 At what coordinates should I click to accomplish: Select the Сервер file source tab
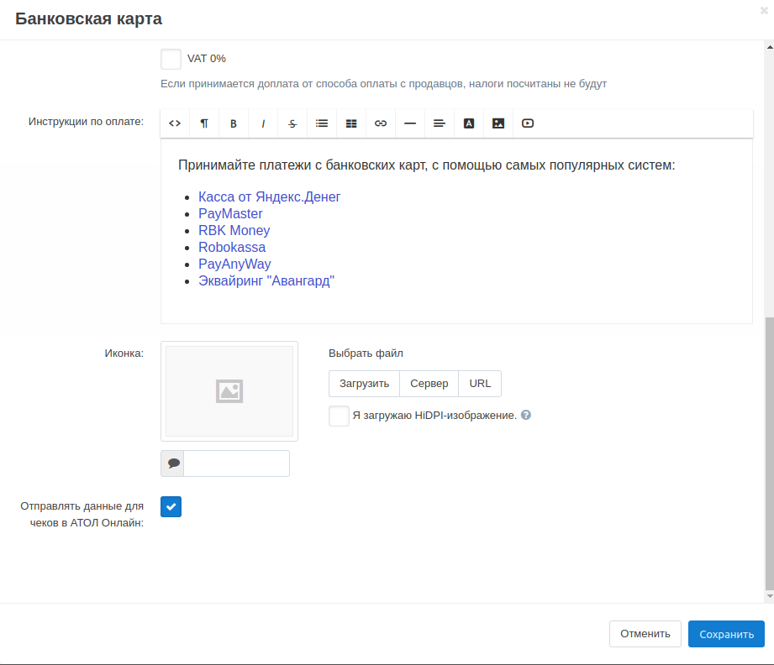tap(429, 384)
